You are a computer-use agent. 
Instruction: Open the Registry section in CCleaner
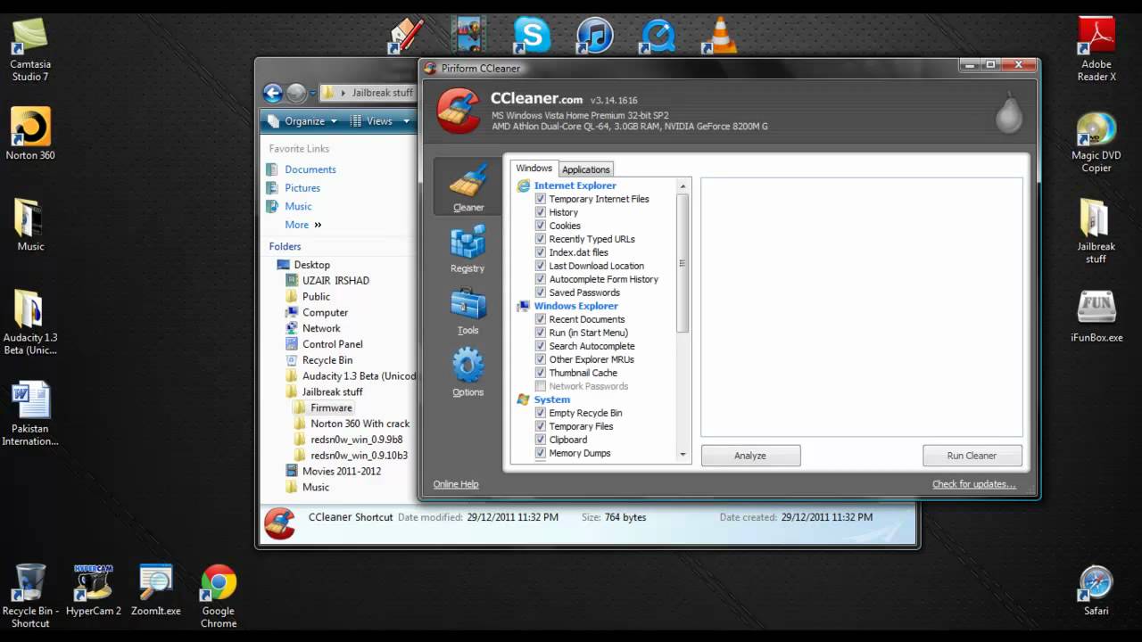pos(468,249)
